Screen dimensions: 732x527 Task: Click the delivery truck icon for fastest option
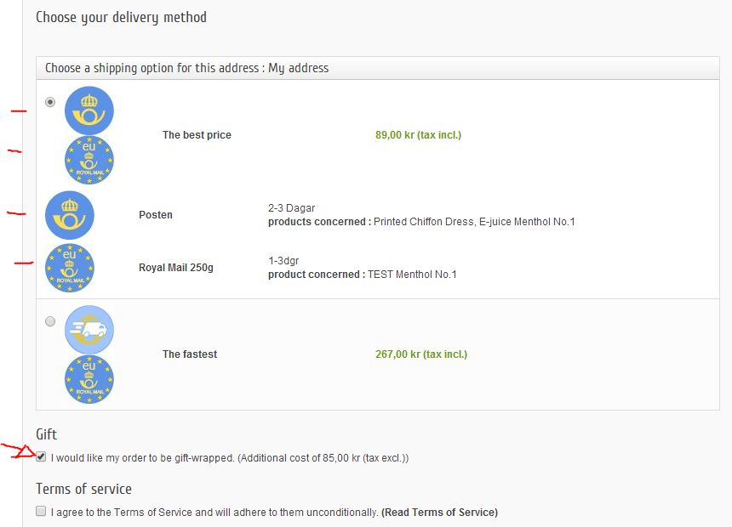tap(89, 330)
